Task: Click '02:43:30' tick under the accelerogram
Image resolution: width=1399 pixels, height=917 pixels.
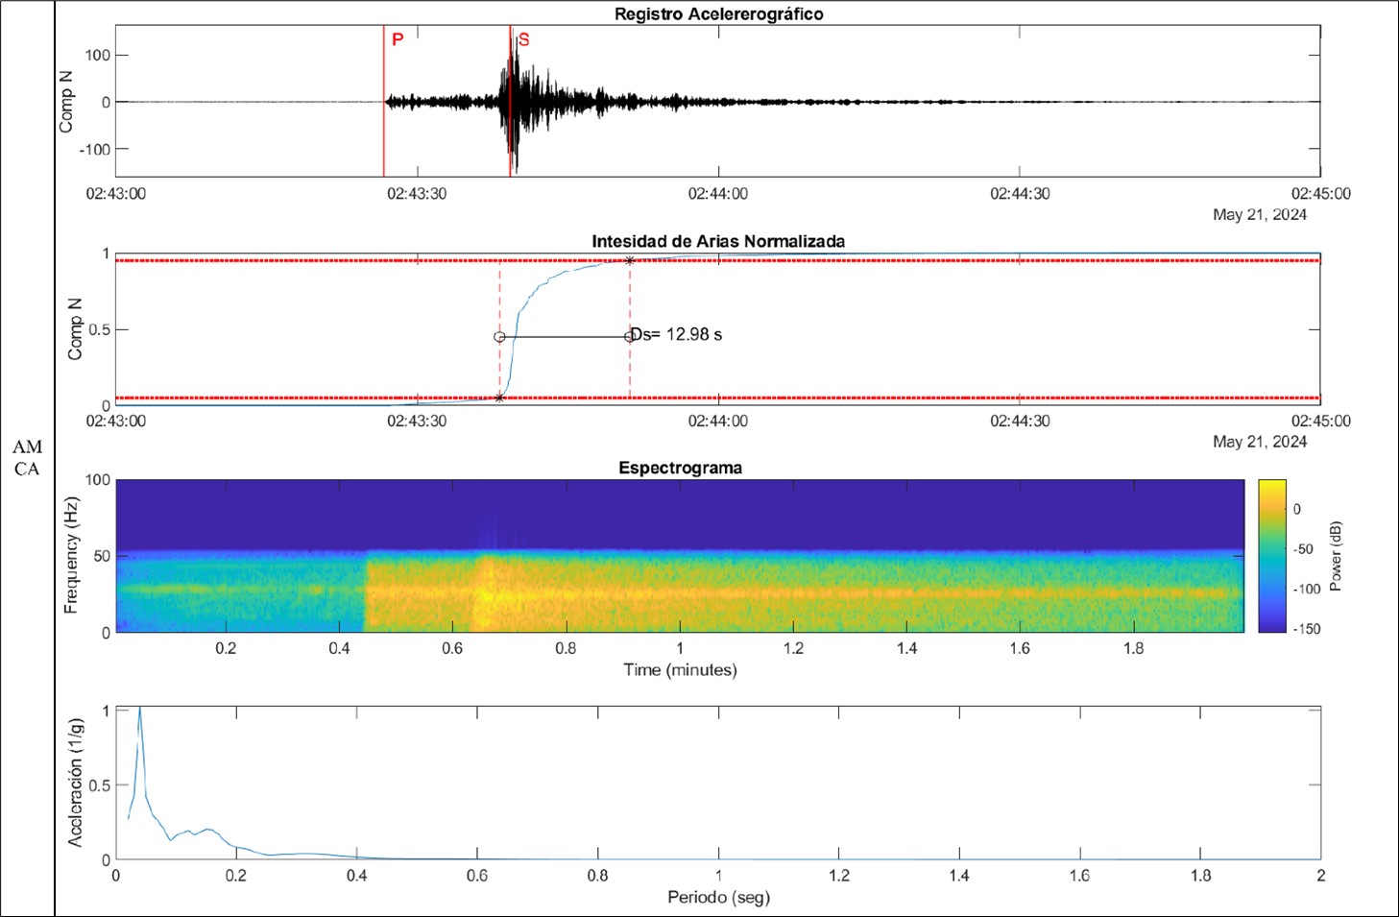Action: coord(417,193)
